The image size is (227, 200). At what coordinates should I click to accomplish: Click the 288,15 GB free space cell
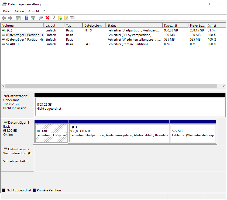(x=197, y=30)
